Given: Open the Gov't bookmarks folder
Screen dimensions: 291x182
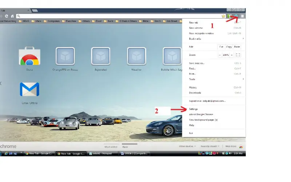Looking at the screenshot, I should click(x=156, y=21).
